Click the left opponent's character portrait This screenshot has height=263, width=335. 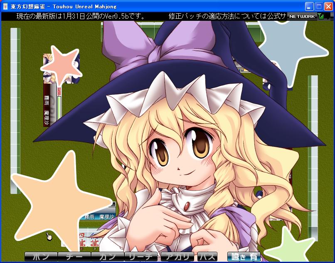click(x=62, y=69)
